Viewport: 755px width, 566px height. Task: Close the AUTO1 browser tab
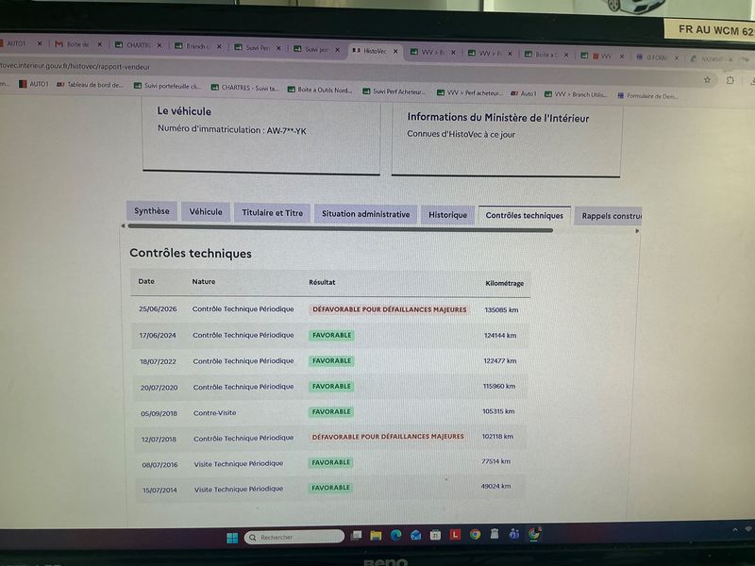(x=40, y=43)
